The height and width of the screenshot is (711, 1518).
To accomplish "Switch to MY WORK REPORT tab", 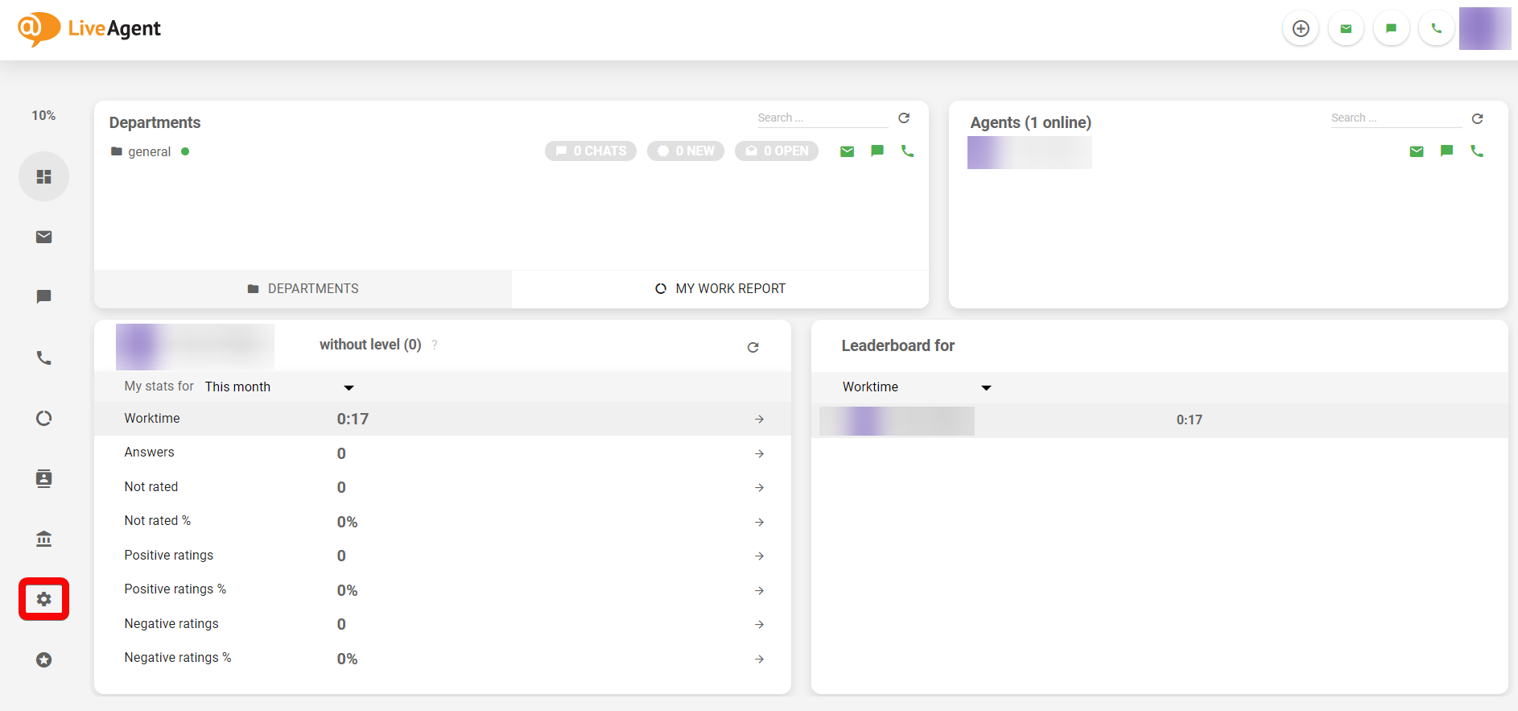I will [x=720, y=289].
